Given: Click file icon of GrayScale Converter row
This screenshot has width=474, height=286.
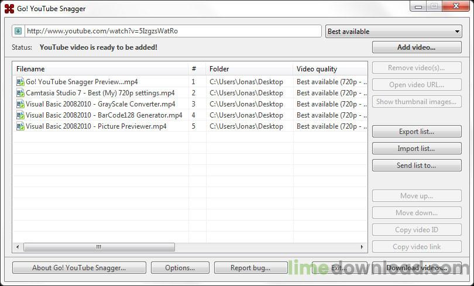Looking at the screenshot, I should pos(20,104).
